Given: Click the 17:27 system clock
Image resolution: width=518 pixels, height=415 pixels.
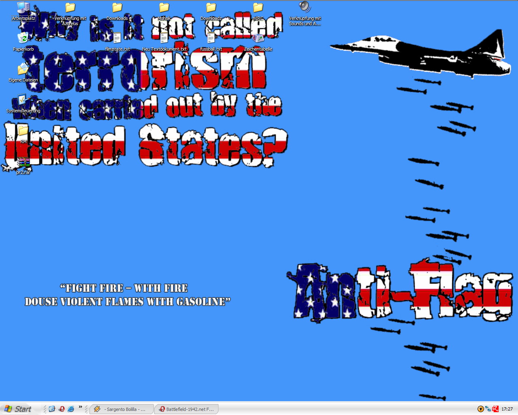Looking at the screenshot, I should click(507, 409).
